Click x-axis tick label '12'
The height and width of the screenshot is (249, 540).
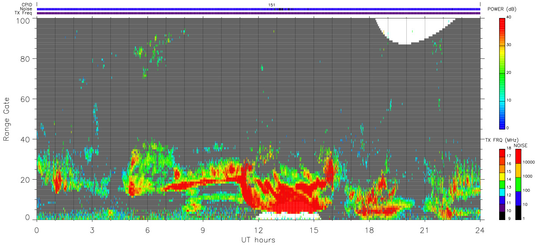click(x=258, y=230)
